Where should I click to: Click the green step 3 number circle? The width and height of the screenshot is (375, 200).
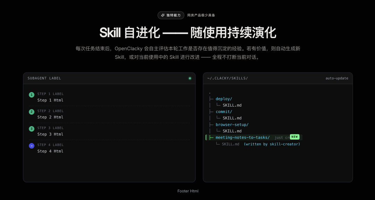[x=32, y=129]
